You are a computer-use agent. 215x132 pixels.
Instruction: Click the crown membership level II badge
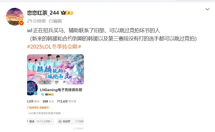67,13
